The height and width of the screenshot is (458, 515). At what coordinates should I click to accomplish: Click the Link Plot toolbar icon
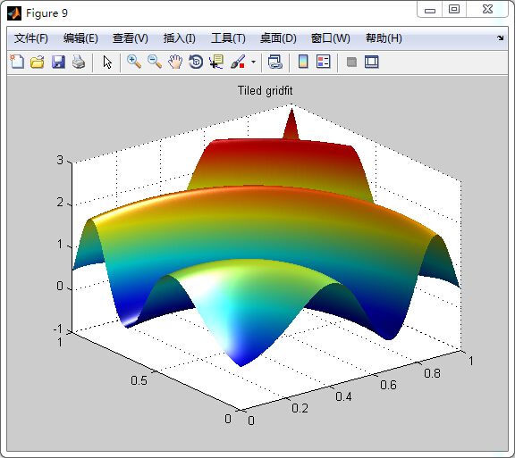click(274, 62)
